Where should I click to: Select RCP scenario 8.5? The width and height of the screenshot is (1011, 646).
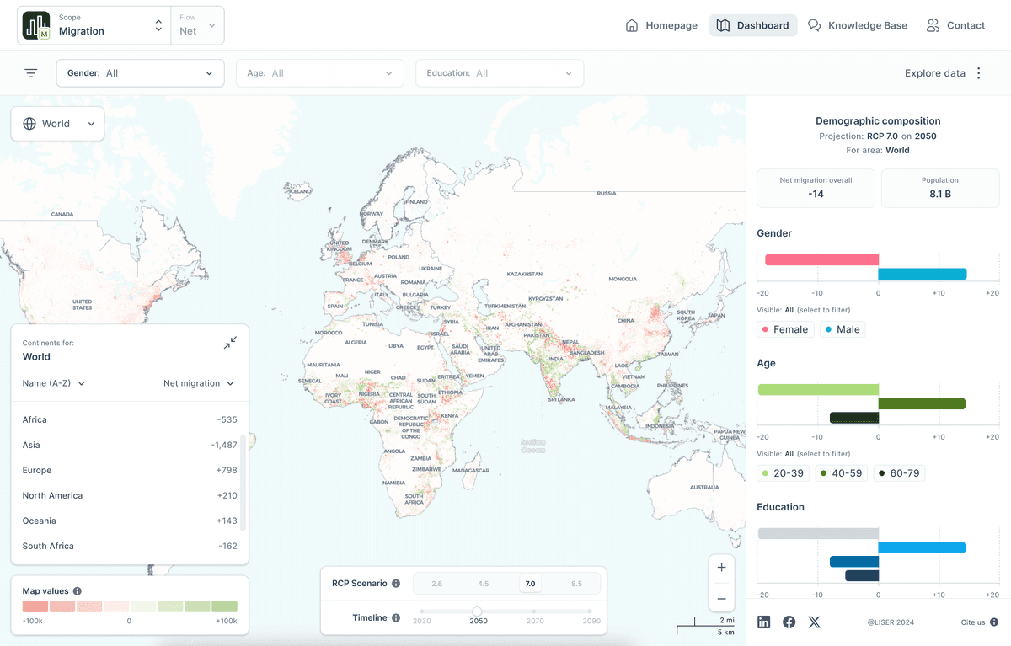point(576,584)
